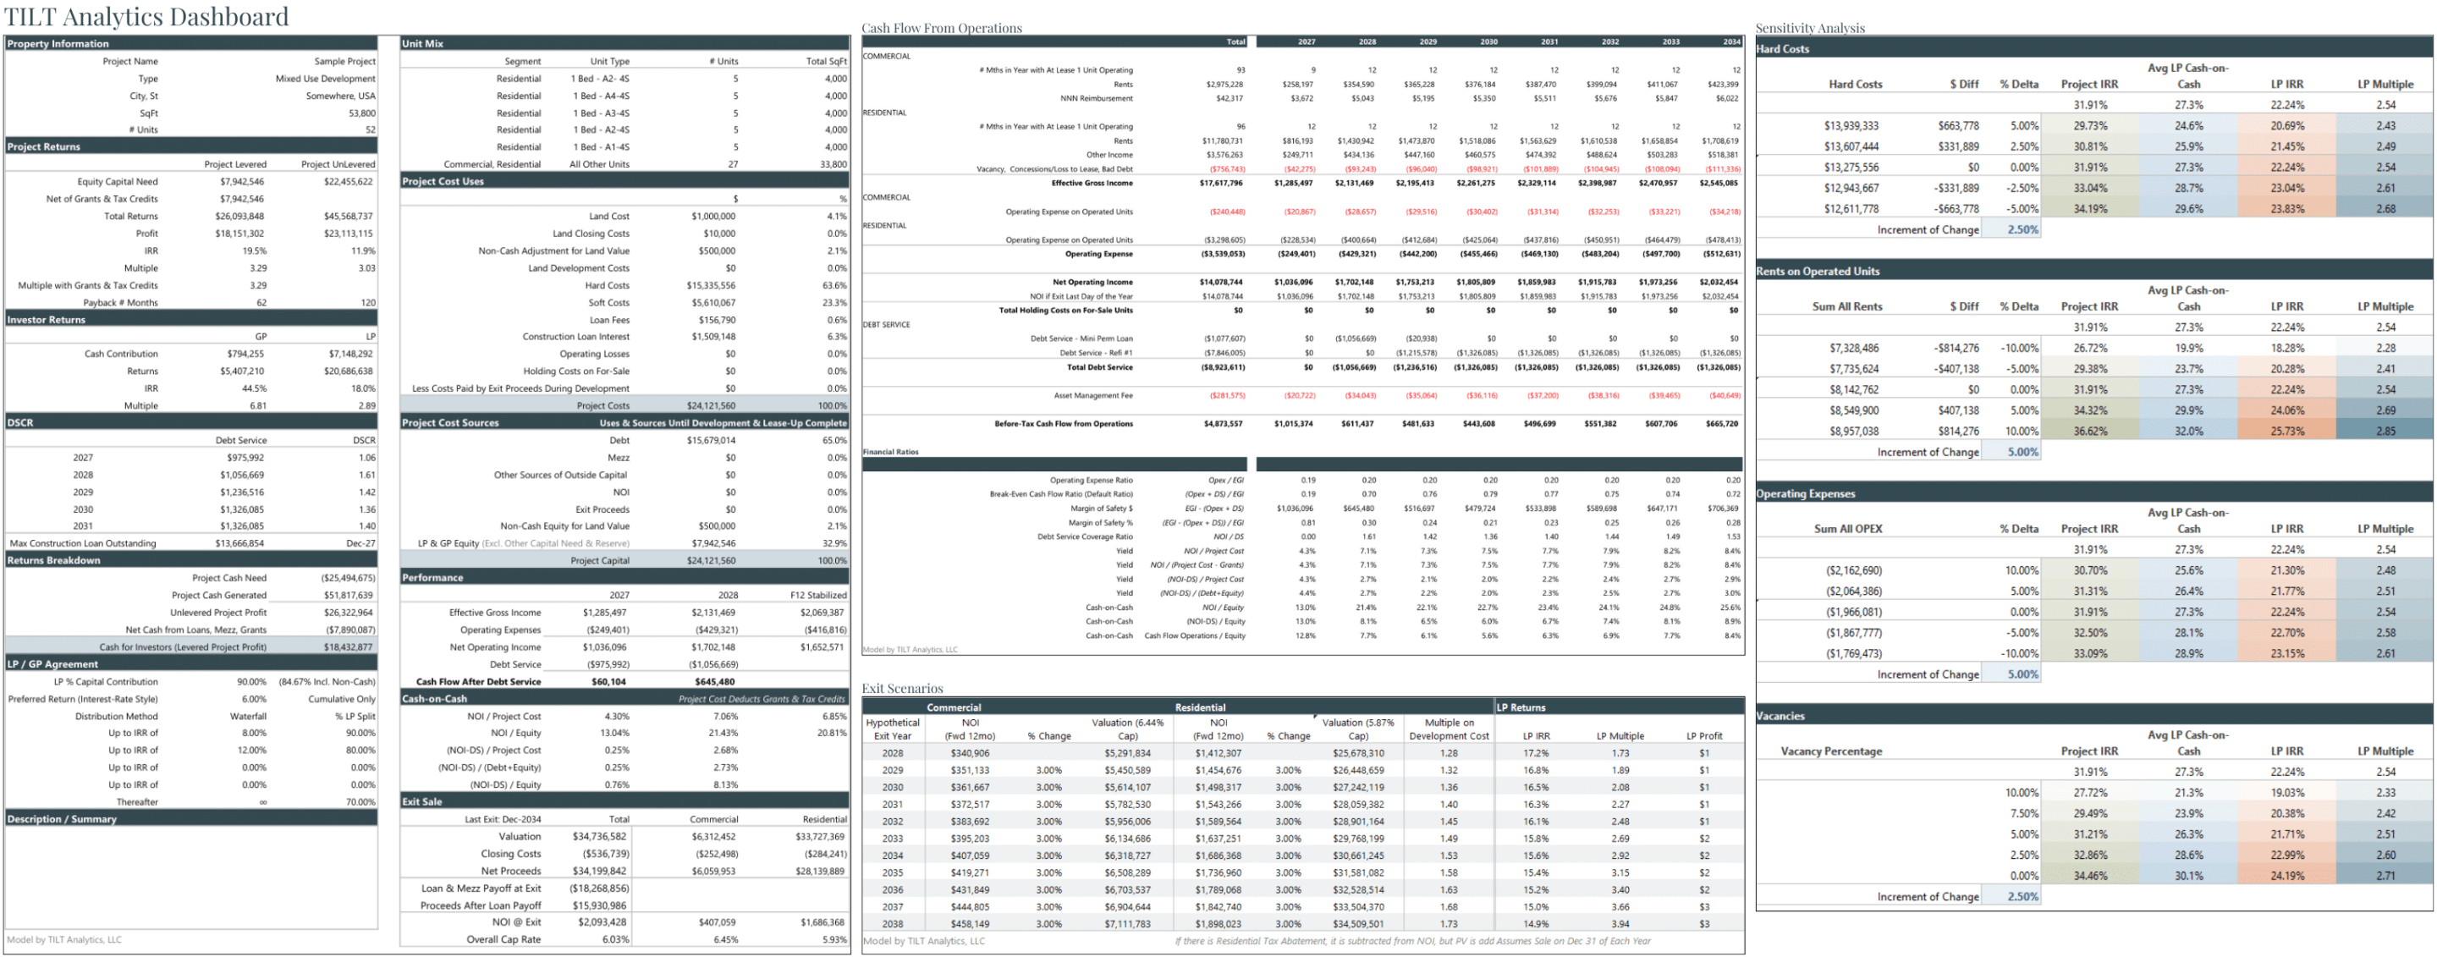Click 'Max Construction Loan Outstanding' label
The width and height of the screenshot is (2437, 957).
pyautogui.click(x=83, y=542)
